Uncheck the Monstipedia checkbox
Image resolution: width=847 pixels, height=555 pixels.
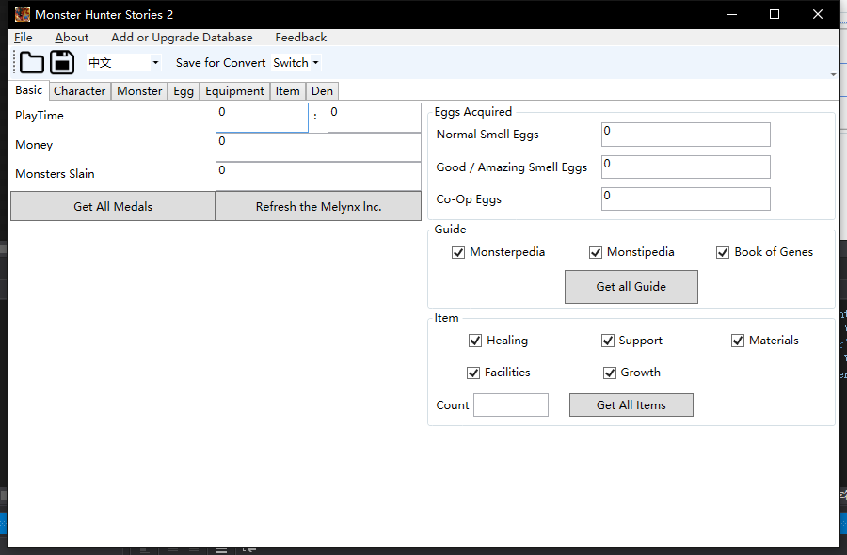(596, 252)
